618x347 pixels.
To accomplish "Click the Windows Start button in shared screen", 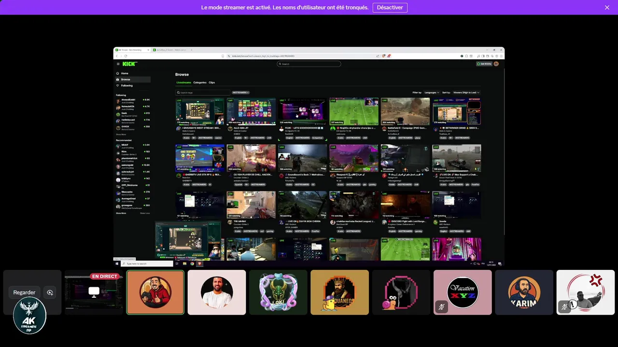I will 117,264.
